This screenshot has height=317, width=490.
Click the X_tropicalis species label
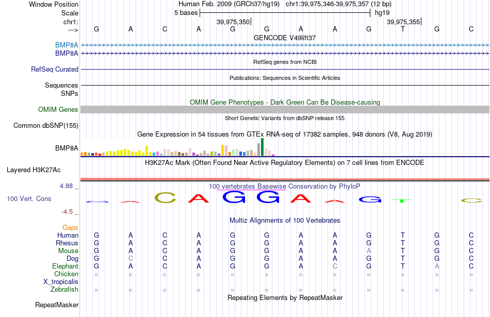(61, 282)
